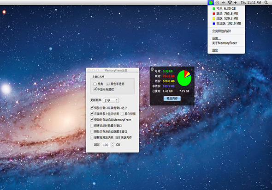The width and height of the screenshot is (272, 190).
Task: Toggle the 不显示标题栏 checkbox
Action: click(x=95, y=89)
